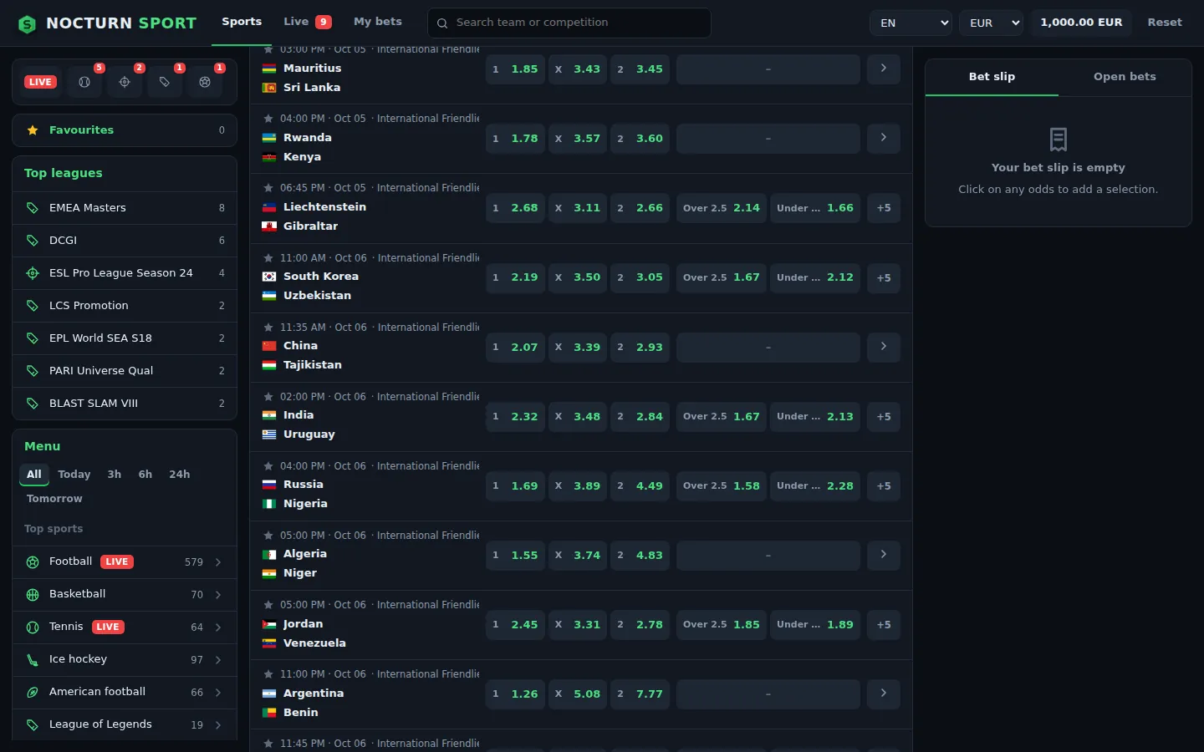Click the tag icon in the live sports bar
Viewport: 1204px width, 752px height.
[165, 82]
